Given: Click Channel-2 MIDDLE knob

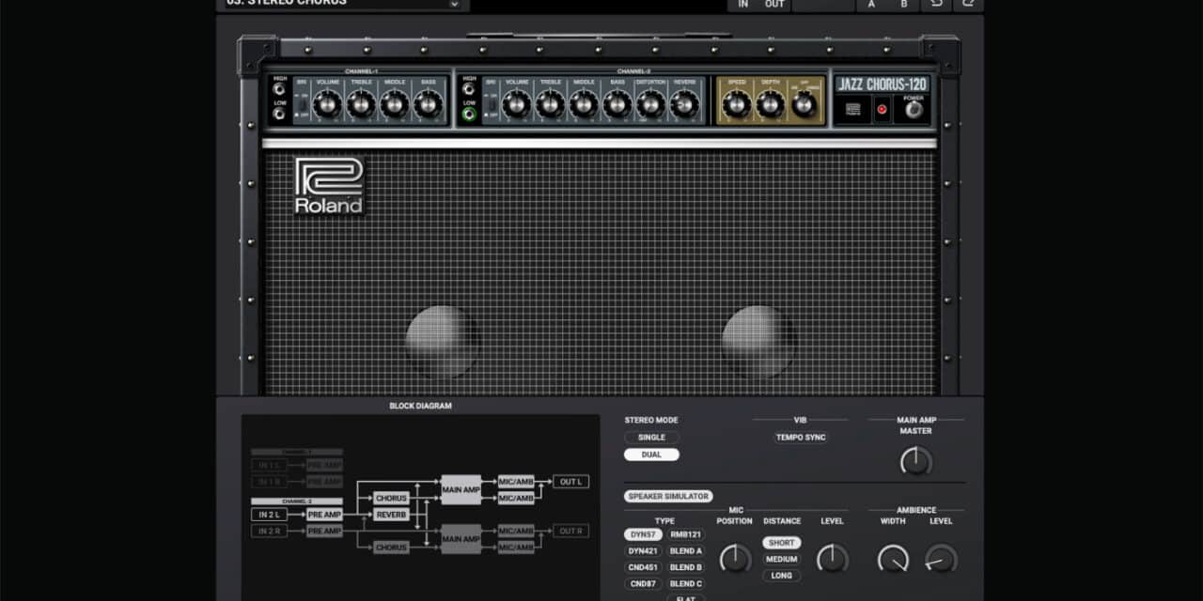Looking at the screenshot, I should point(584,103).
